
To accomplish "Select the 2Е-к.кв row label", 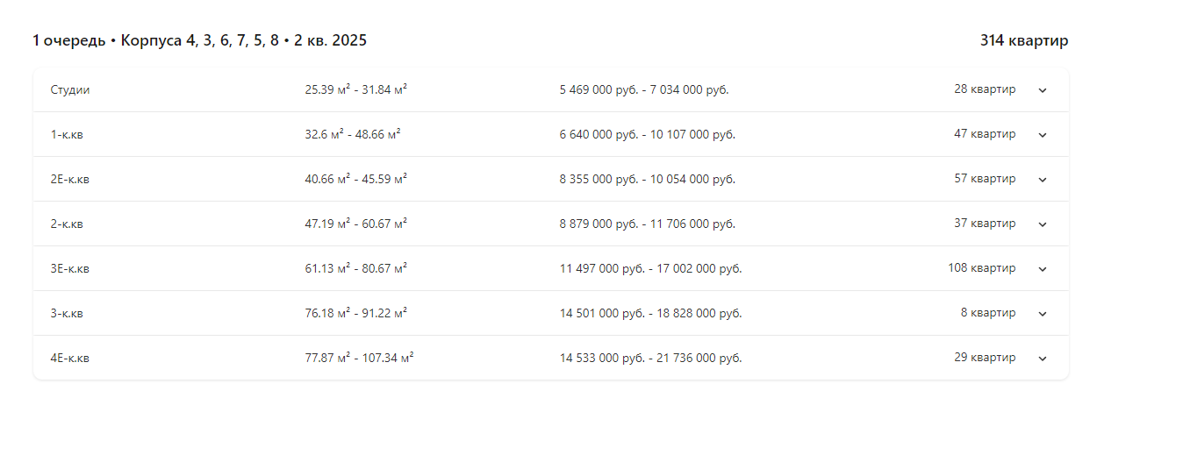I will click(x=70, y=179).
